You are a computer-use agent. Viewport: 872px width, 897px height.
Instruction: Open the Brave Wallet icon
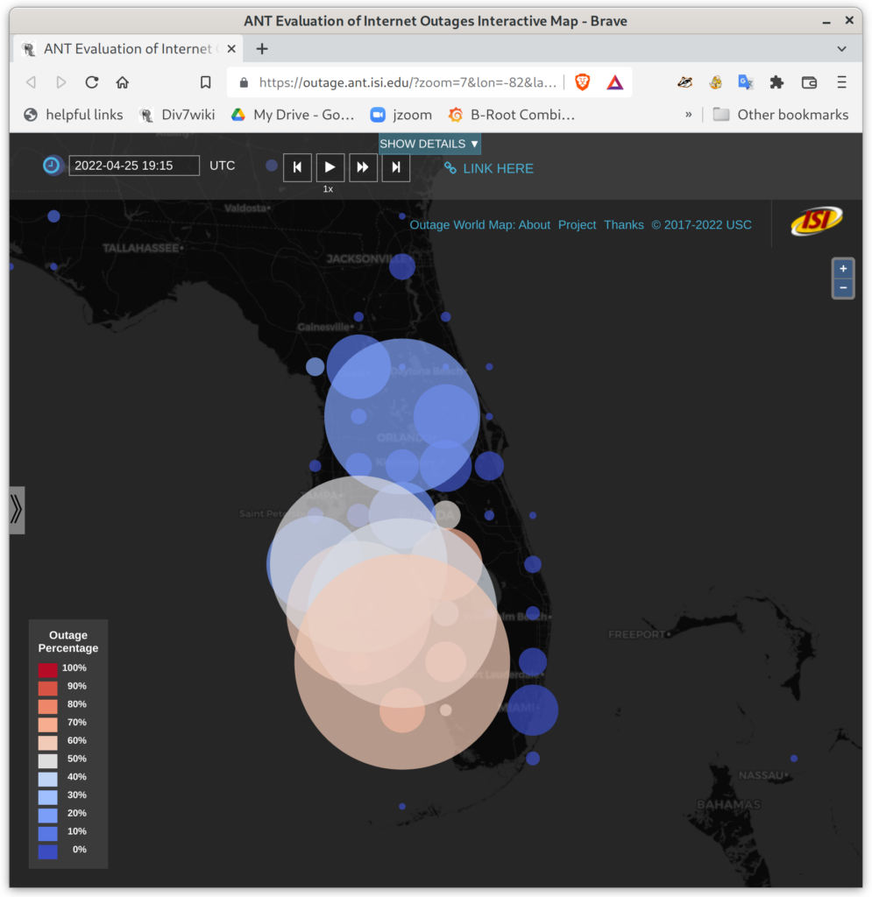coord(809,82)
